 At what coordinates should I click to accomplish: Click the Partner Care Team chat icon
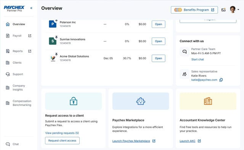(x=185, y=52)
